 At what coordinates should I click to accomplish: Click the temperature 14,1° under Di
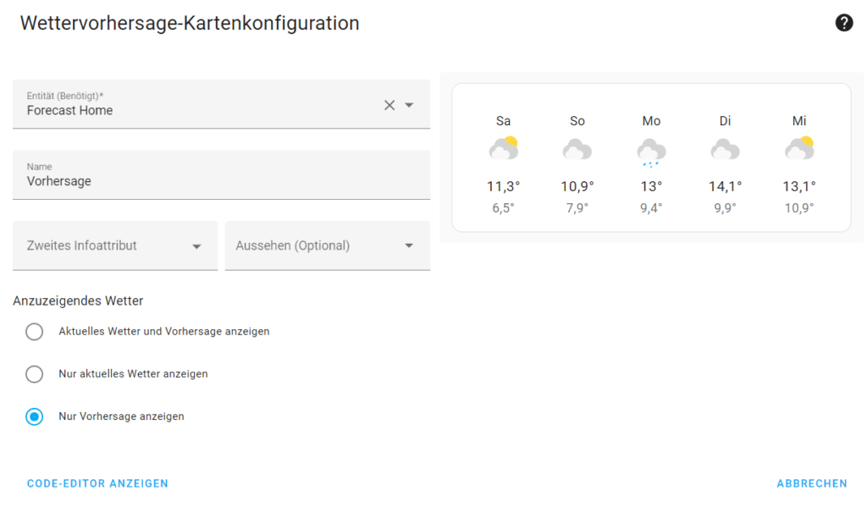pyautogui.click(x=725, y=186)
